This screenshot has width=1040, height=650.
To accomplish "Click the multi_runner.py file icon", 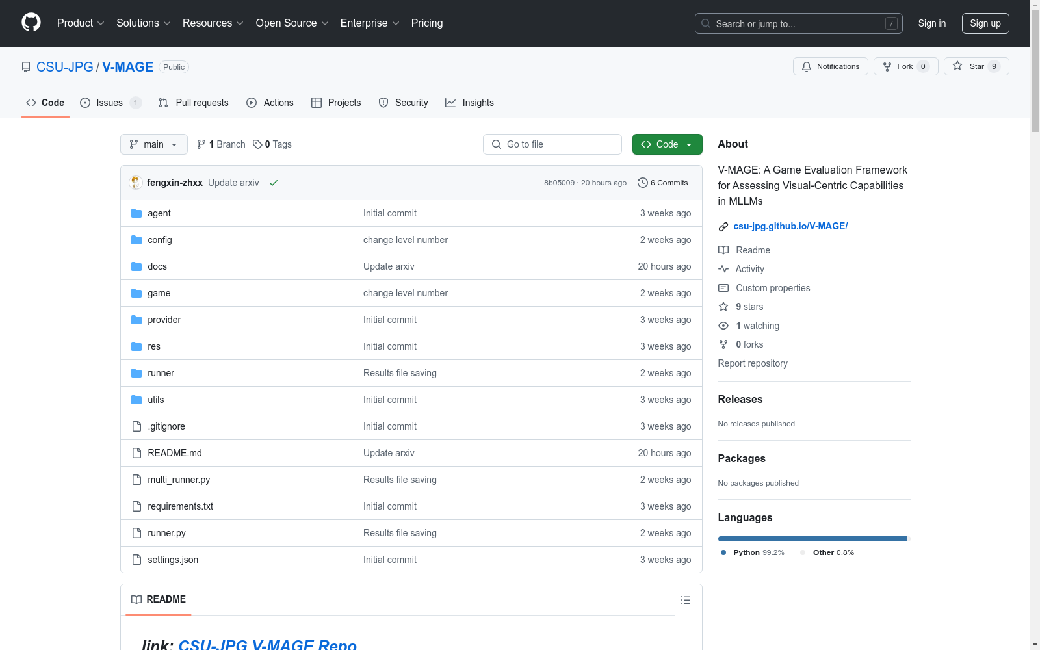I will [136, 480].
